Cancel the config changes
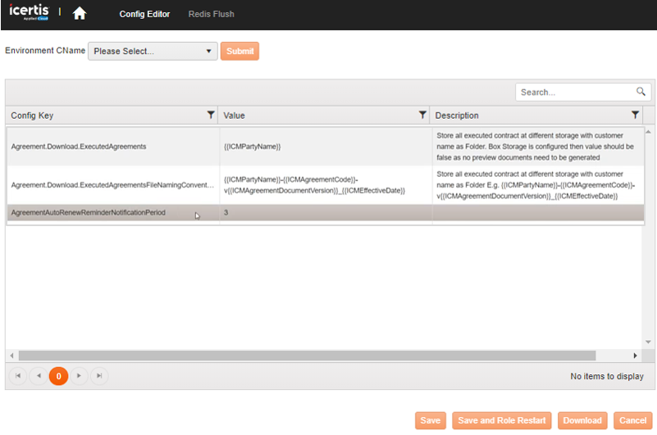The width and height of the screenshot is (657, 435). [632, 420]
